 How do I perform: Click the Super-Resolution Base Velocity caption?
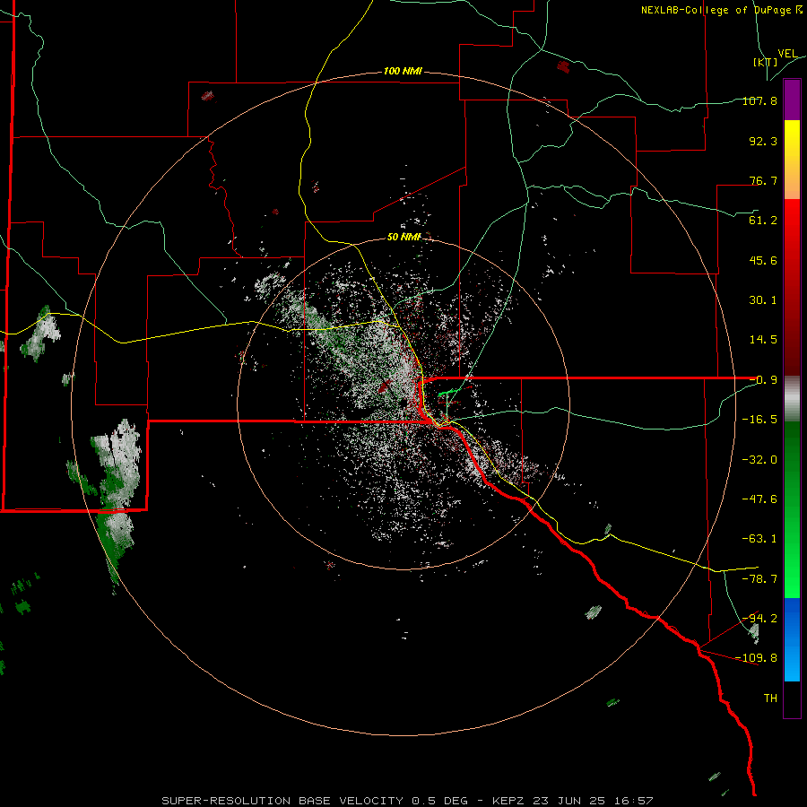pos(407,801)
